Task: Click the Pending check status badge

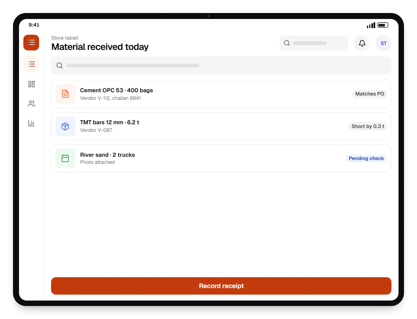Action: pos(366,158)
